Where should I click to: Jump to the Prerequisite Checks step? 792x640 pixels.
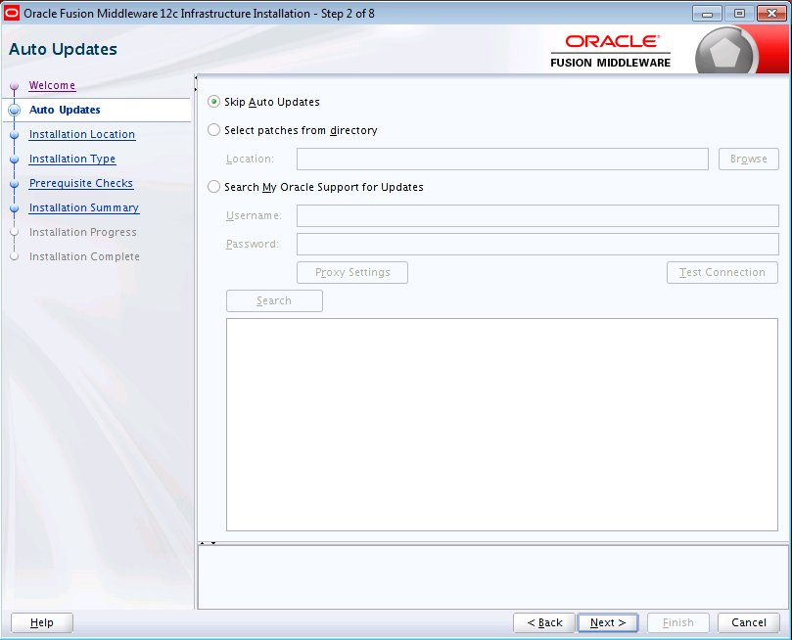click(81, 183)
